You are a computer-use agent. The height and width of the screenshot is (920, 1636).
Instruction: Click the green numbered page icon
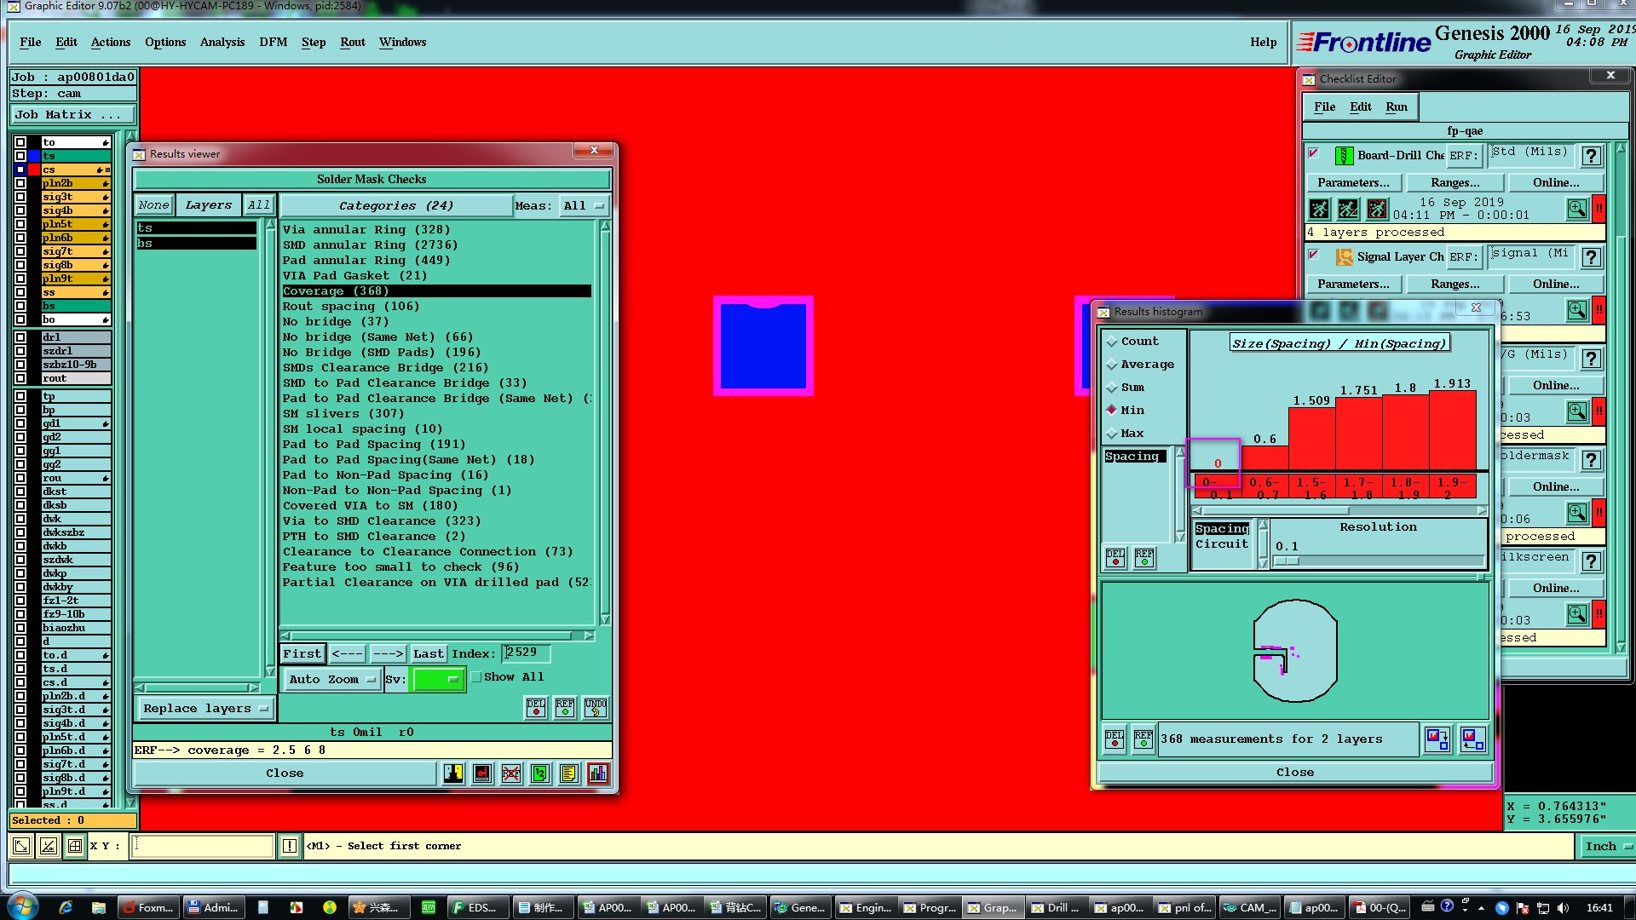pos(540,773)
